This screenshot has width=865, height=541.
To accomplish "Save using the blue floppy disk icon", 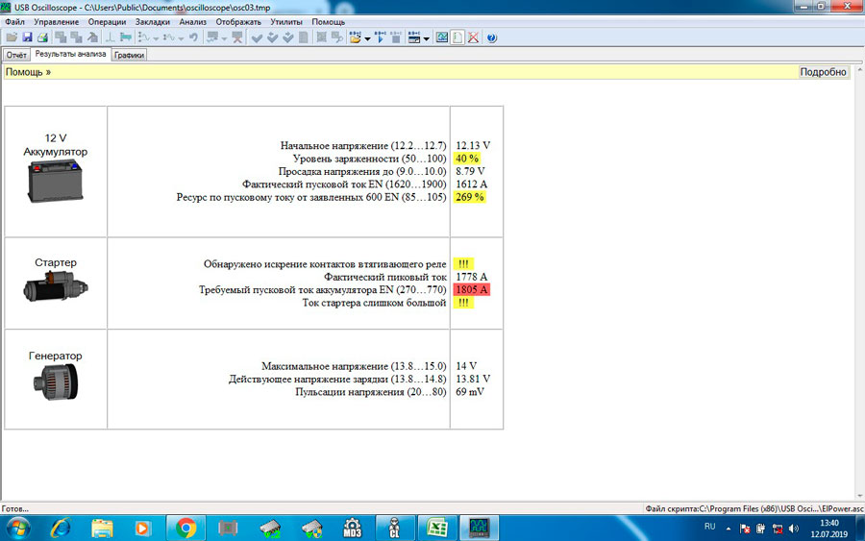I will pyautogui.click(x=27, y=37).
